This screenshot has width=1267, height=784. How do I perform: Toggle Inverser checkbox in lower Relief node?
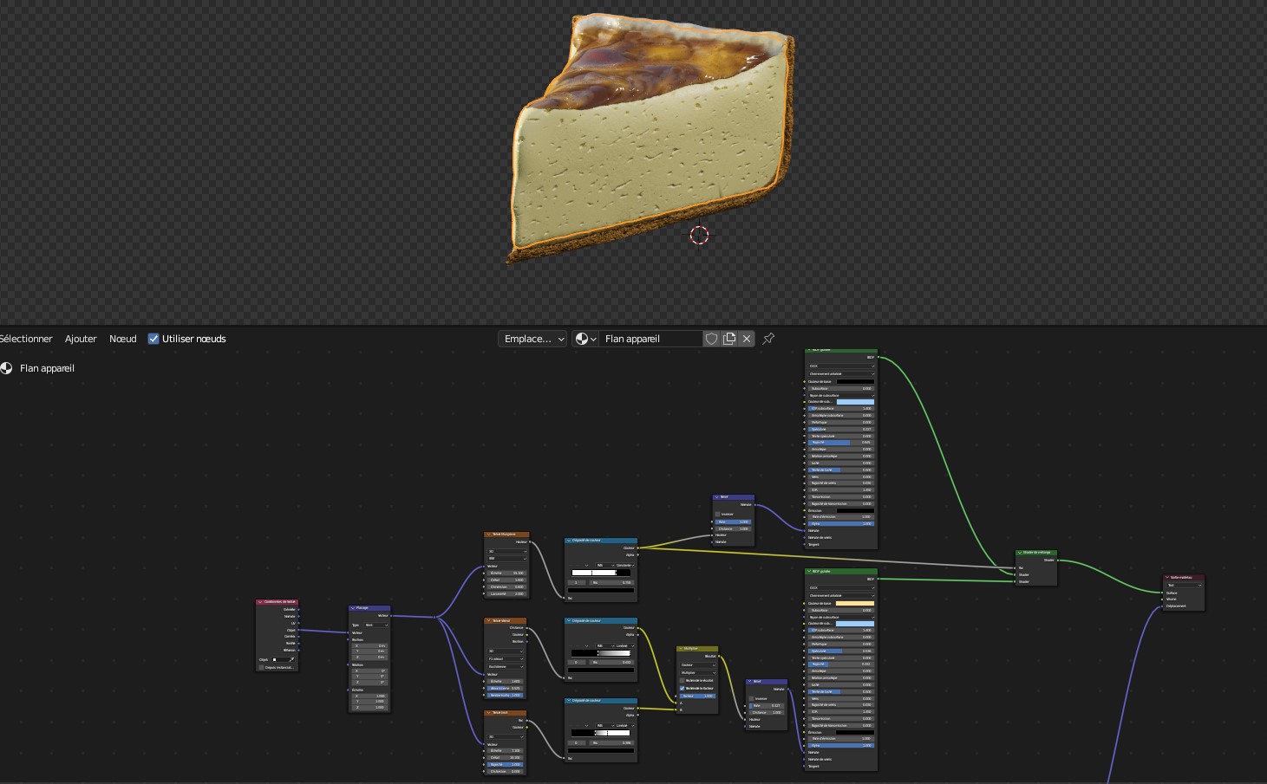[751, 698]
